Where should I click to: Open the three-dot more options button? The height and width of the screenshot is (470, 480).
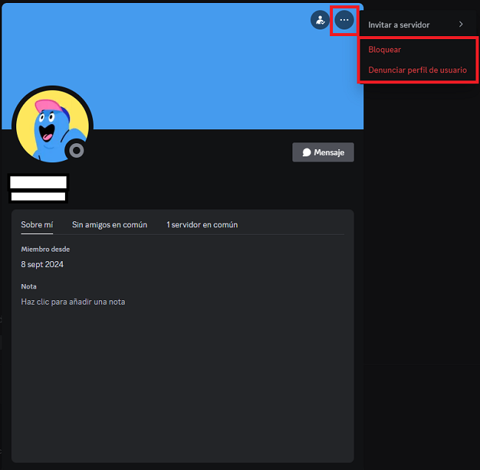pyautogui.click(x=344, y=20)
